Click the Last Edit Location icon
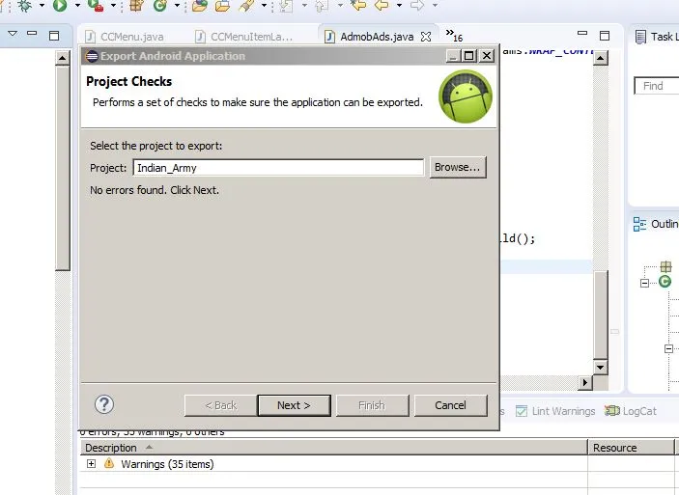Image resolution: width=679 pixels, height=495 pixels. coord(358,5)
